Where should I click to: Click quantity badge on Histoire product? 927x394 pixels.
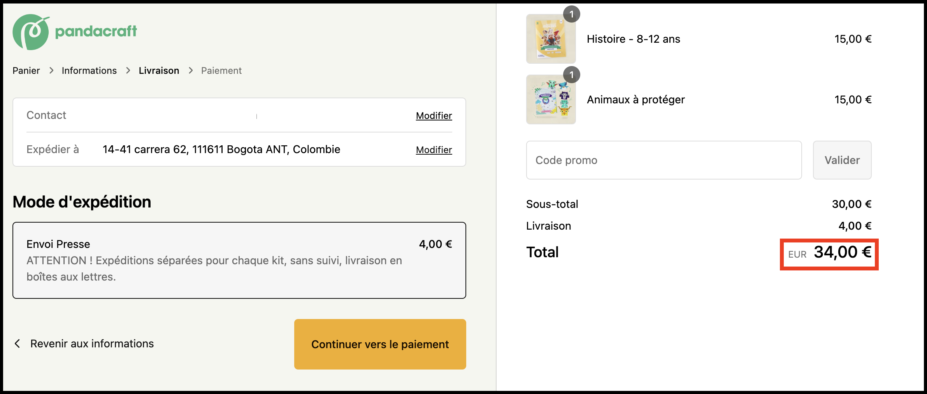[571, 14]
